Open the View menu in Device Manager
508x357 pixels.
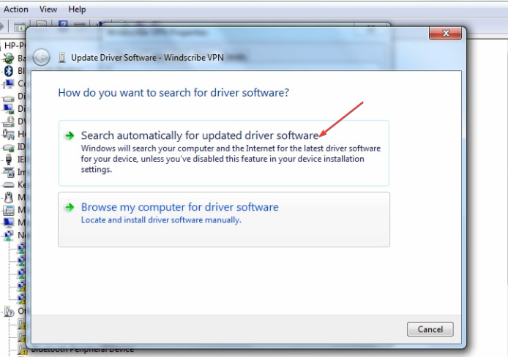click(48, 9)
